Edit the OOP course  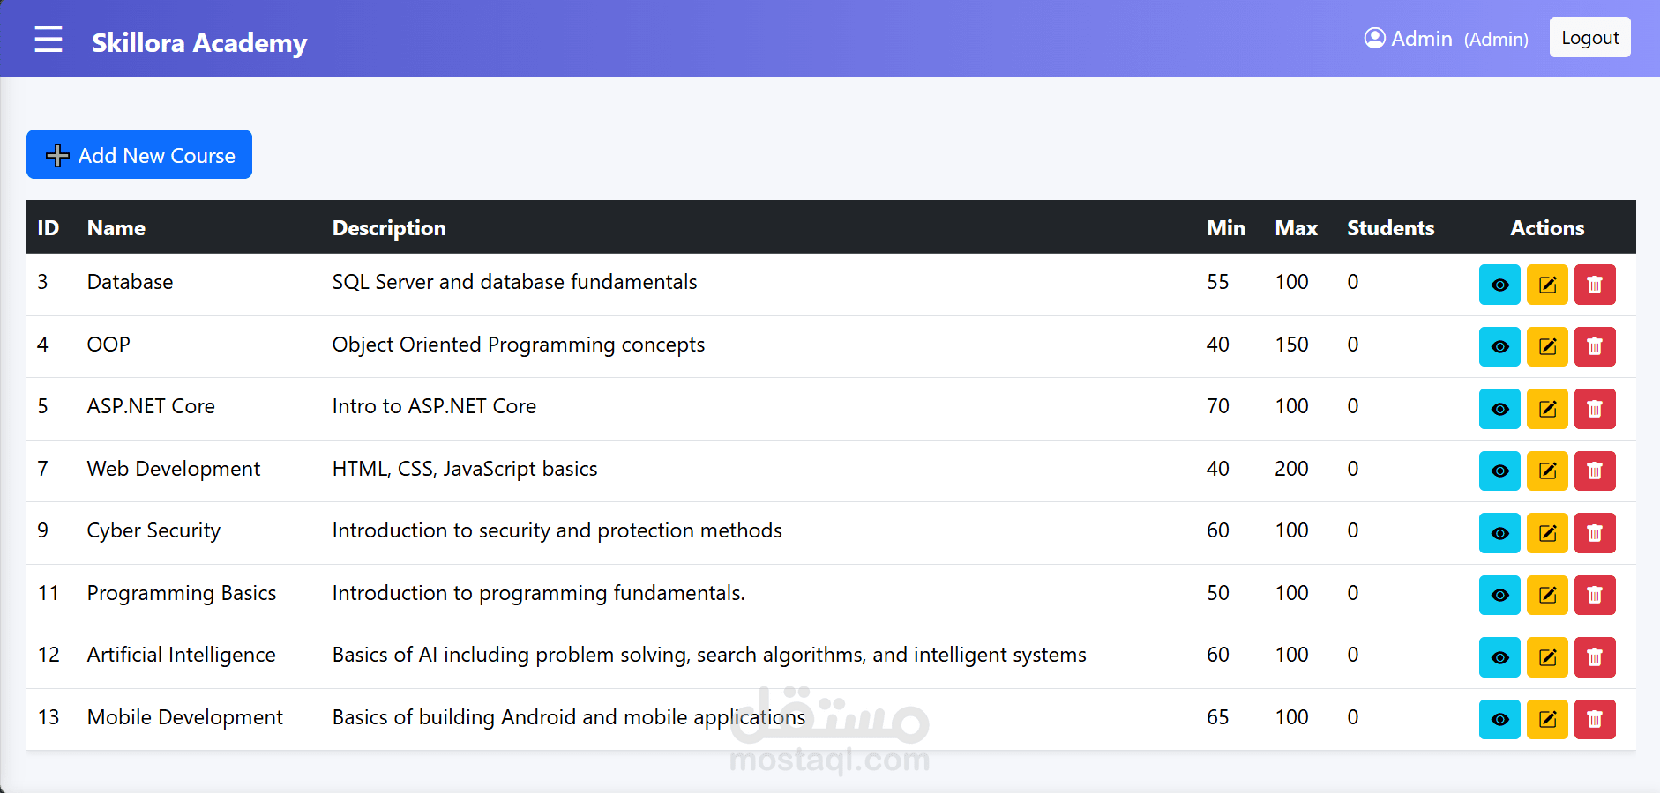1547,346
